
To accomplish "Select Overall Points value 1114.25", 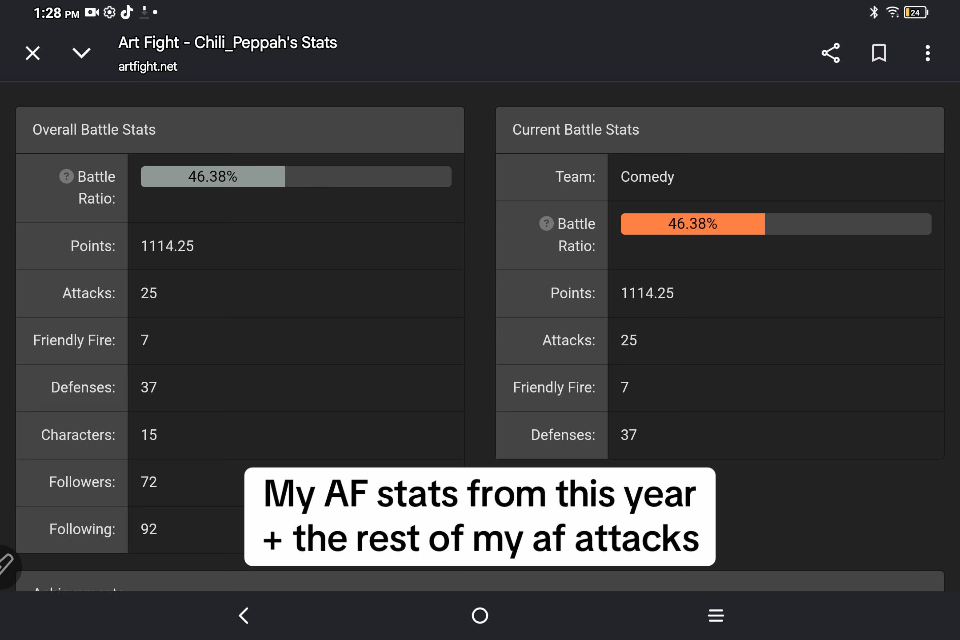I will tap(168, 246).
